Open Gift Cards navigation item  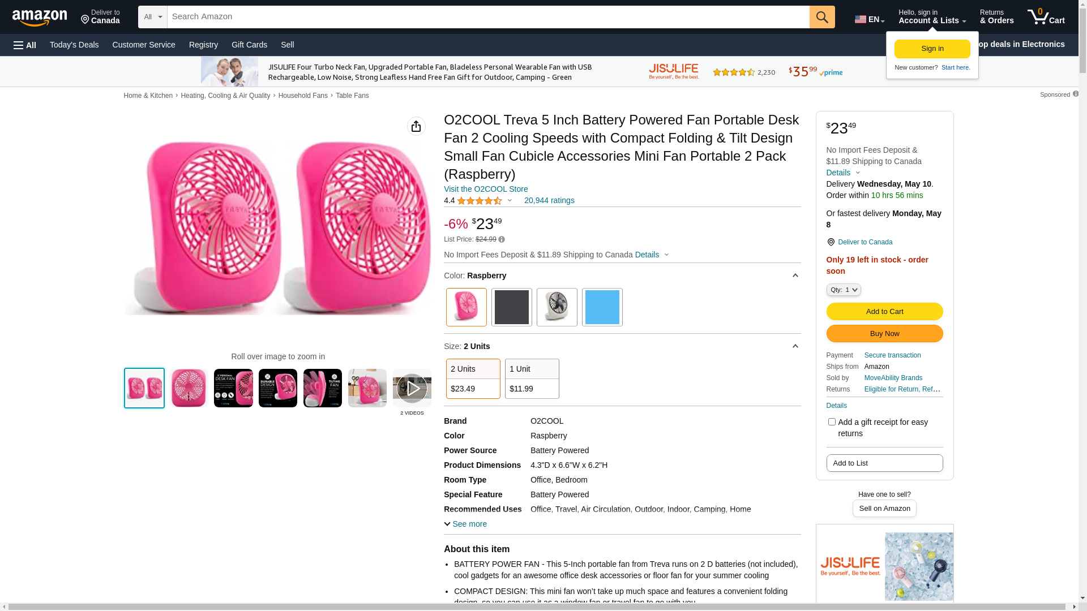click(x=249, y=45)
